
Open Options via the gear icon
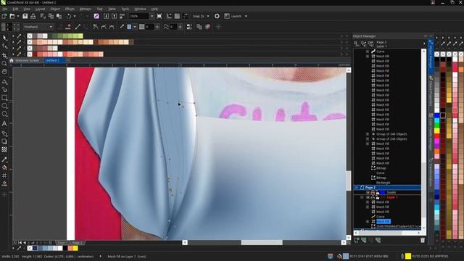point(217,16)
